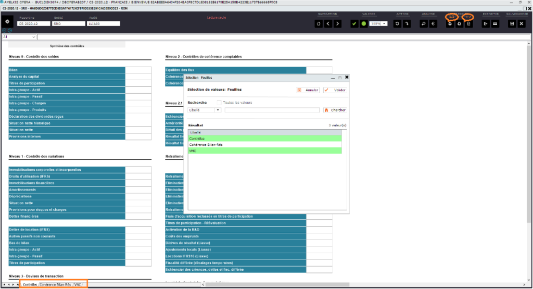This screenshot has width=533, height=289.
Task: Click the Valider button
Action: coord(336,90)
